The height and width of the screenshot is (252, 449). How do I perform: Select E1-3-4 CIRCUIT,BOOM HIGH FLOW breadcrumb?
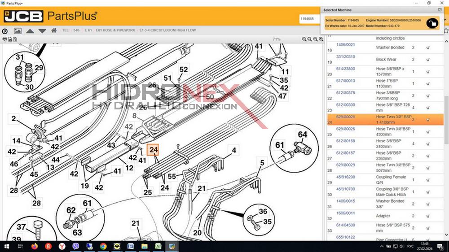click(x=162, y=30)
